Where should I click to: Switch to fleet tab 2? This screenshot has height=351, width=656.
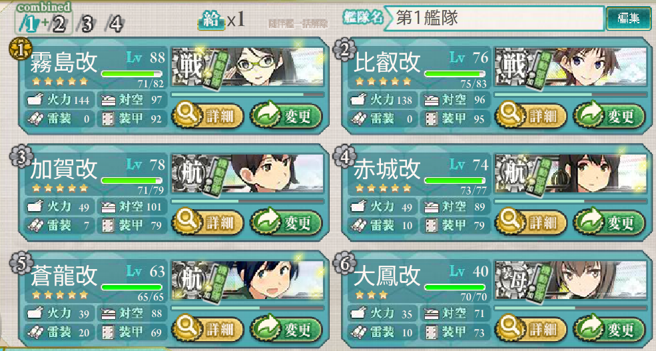pos(58,24)
